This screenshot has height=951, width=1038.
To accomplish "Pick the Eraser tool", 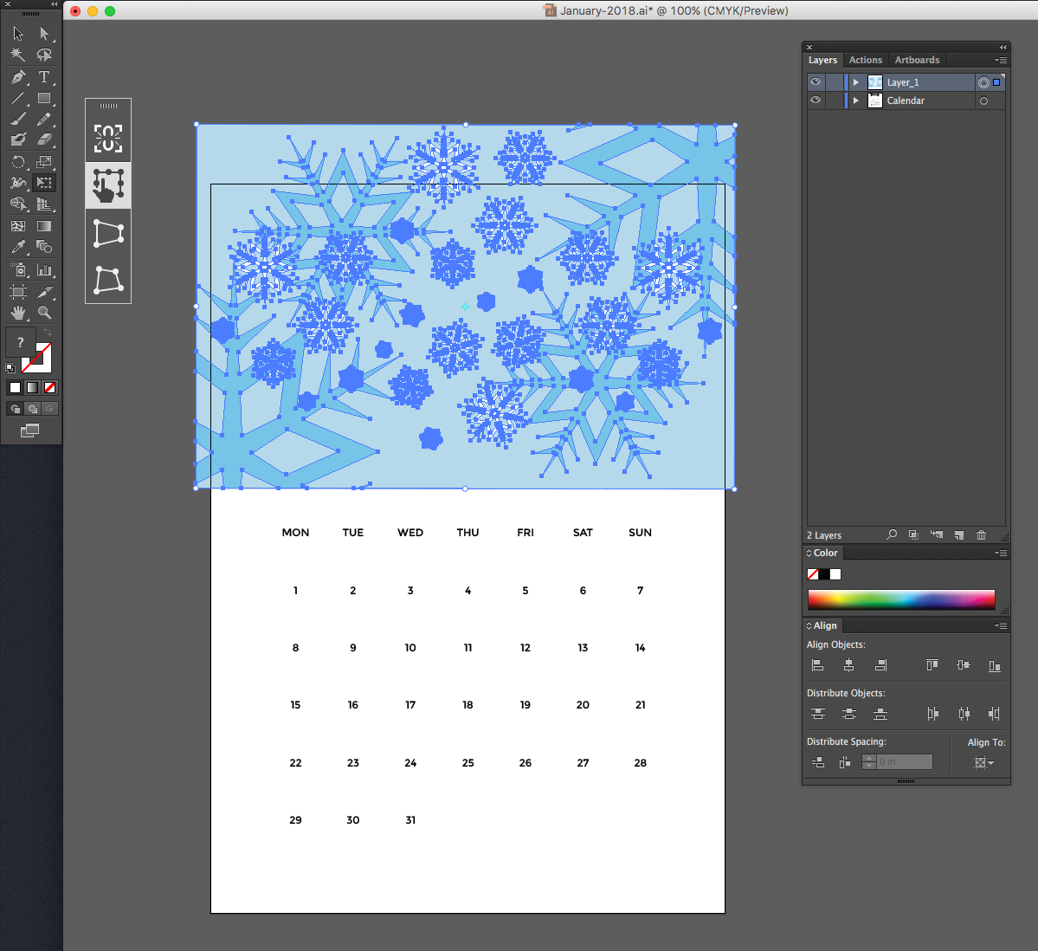I will pyautogui.click(x=45, y=139).
